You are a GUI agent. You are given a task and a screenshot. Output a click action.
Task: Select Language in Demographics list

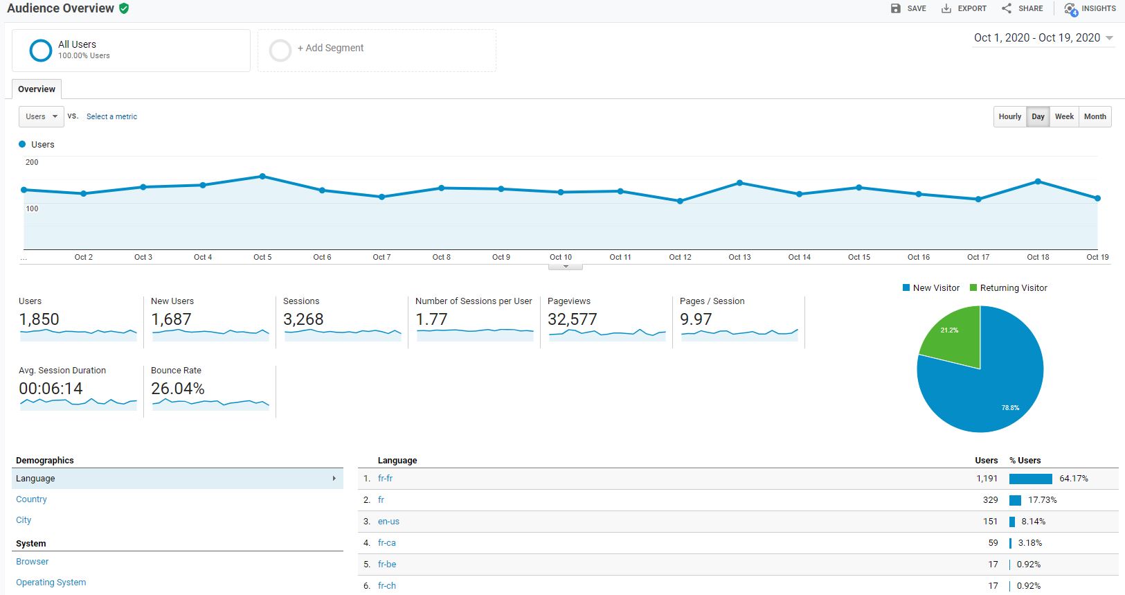click(35, 479)
